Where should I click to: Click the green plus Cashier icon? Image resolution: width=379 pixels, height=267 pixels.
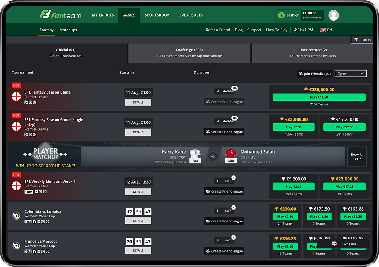click(281, 15)
